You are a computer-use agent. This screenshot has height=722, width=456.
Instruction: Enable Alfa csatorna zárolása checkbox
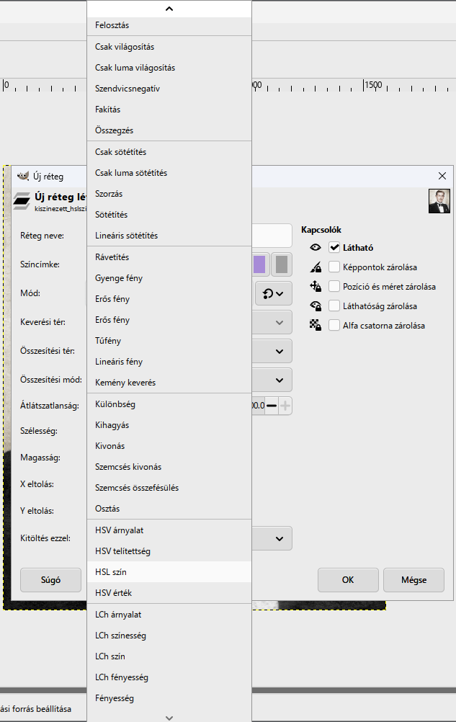334,326
